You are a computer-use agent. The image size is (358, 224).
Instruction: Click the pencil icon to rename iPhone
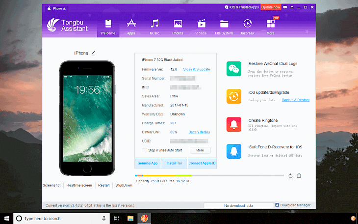click(x=93, y=53)
